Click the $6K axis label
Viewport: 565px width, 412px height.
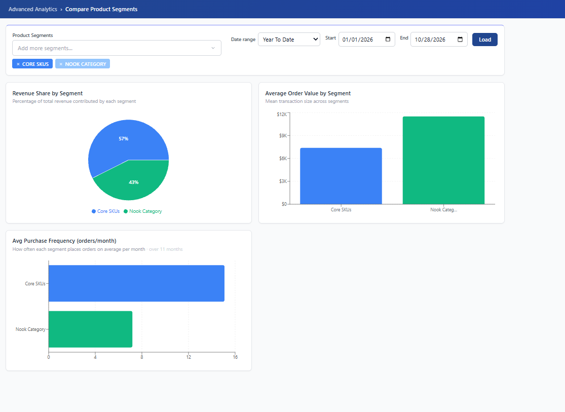[283, 159]
